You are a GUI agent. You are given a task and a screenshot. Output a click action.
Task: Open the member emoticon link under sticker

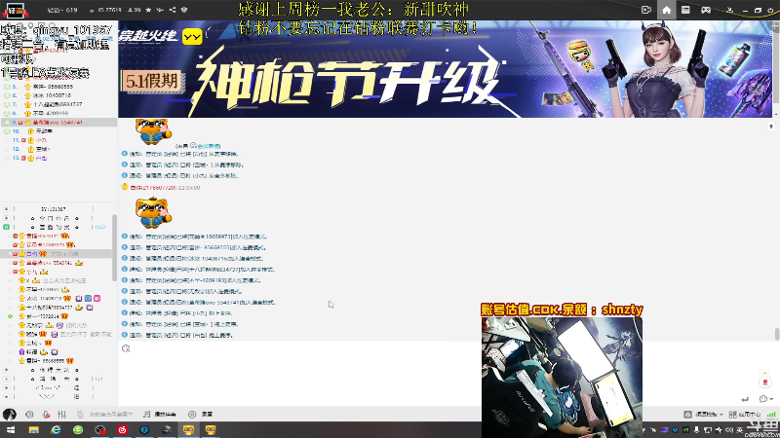tap(209, 146)
